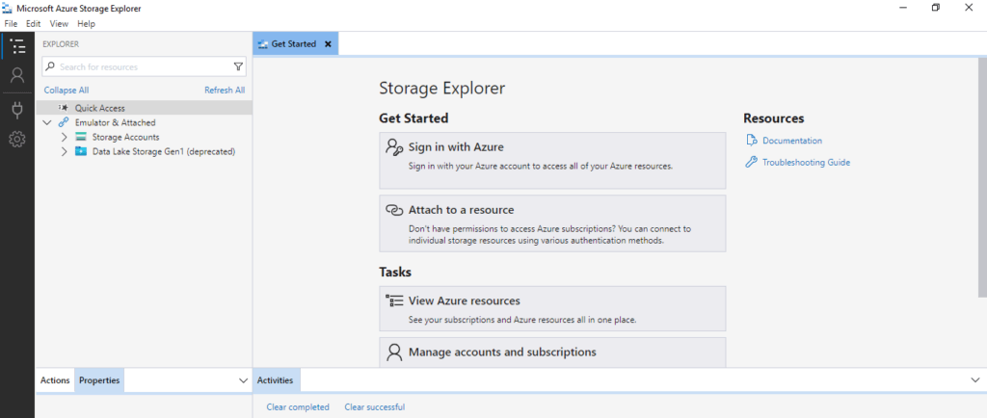
Task: Minimize the Storage Explorer window
Action: point(903,8)
